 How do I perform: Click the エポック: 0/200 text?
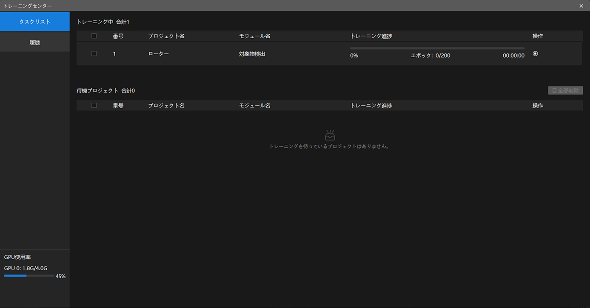430,56
